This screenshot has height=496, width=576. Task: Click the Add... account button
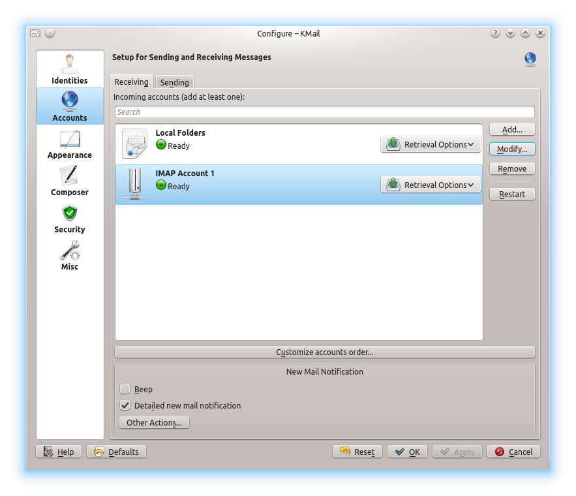coord(512,129)
